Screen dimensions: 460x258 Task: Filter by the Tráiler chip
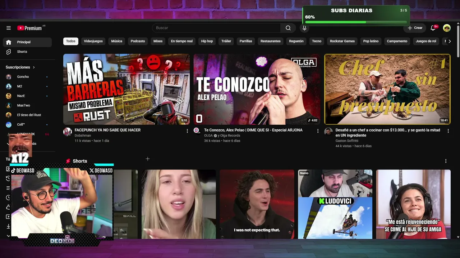click(226, 41)
